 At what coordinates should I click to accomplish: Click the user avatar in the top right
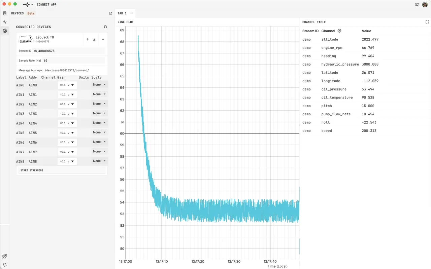pyautogui.click(x=425, y=5)
